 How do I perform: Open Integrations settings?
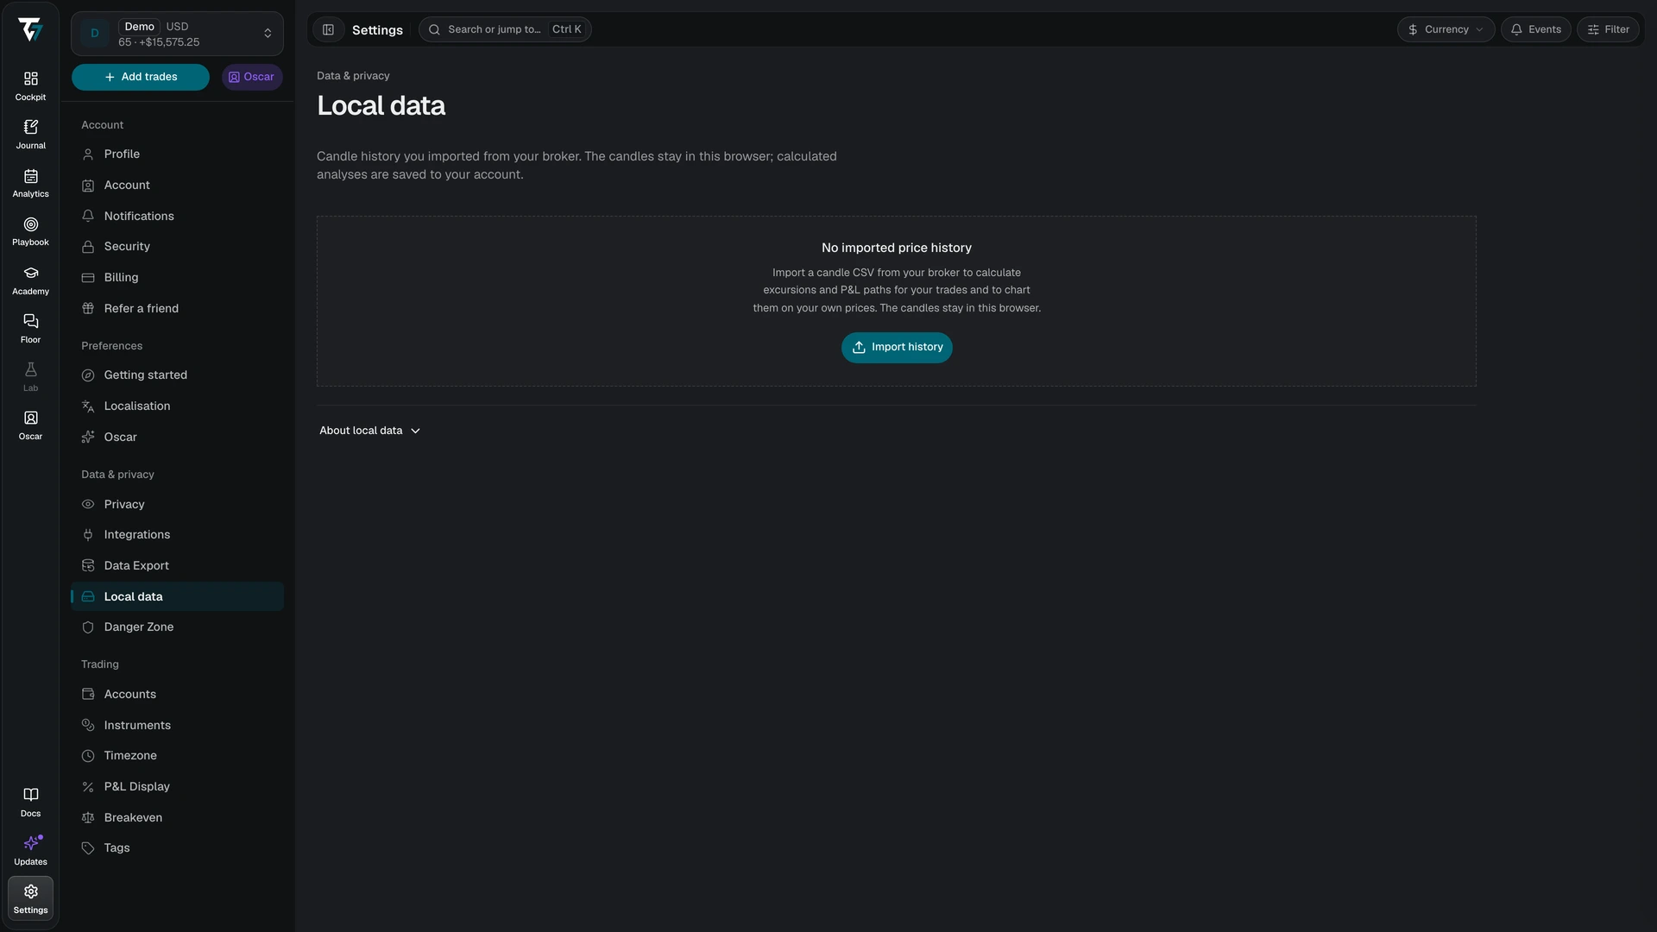177,535
